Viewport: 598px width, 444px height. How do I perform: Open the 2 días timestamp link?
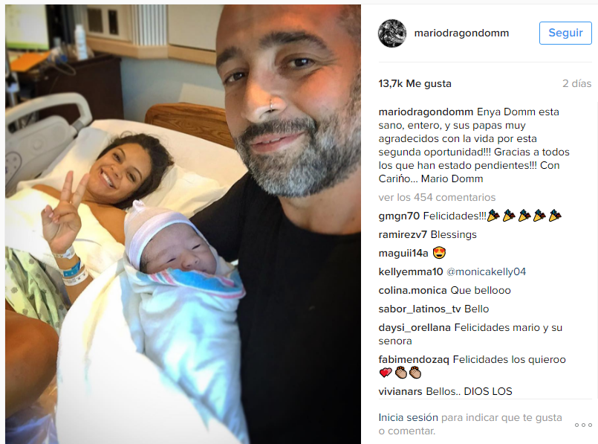coord(576,83)
